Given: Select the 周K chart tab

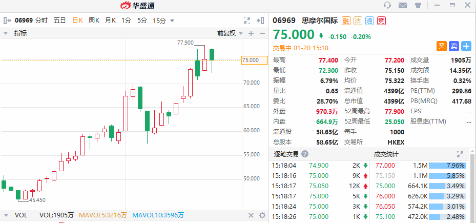Looking at the screenshot, I should [x=94, y=21].
